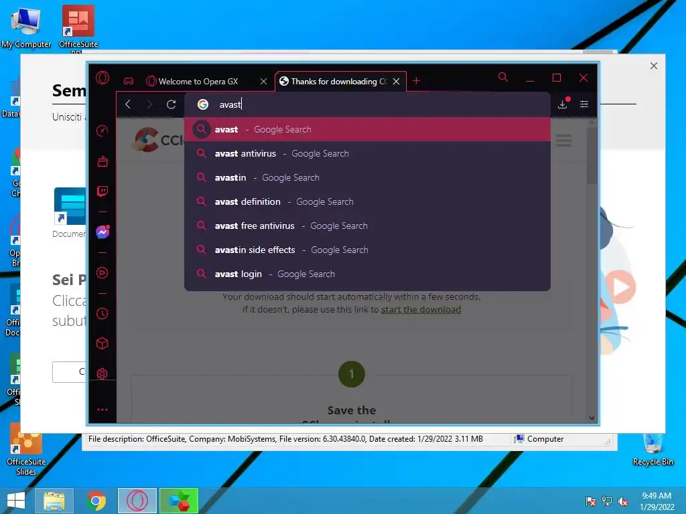The width and height of the screenshot is (686, 514).
Task: Go forward with the forward arrow
Action: pyautogui.click(x=149, y=104)
